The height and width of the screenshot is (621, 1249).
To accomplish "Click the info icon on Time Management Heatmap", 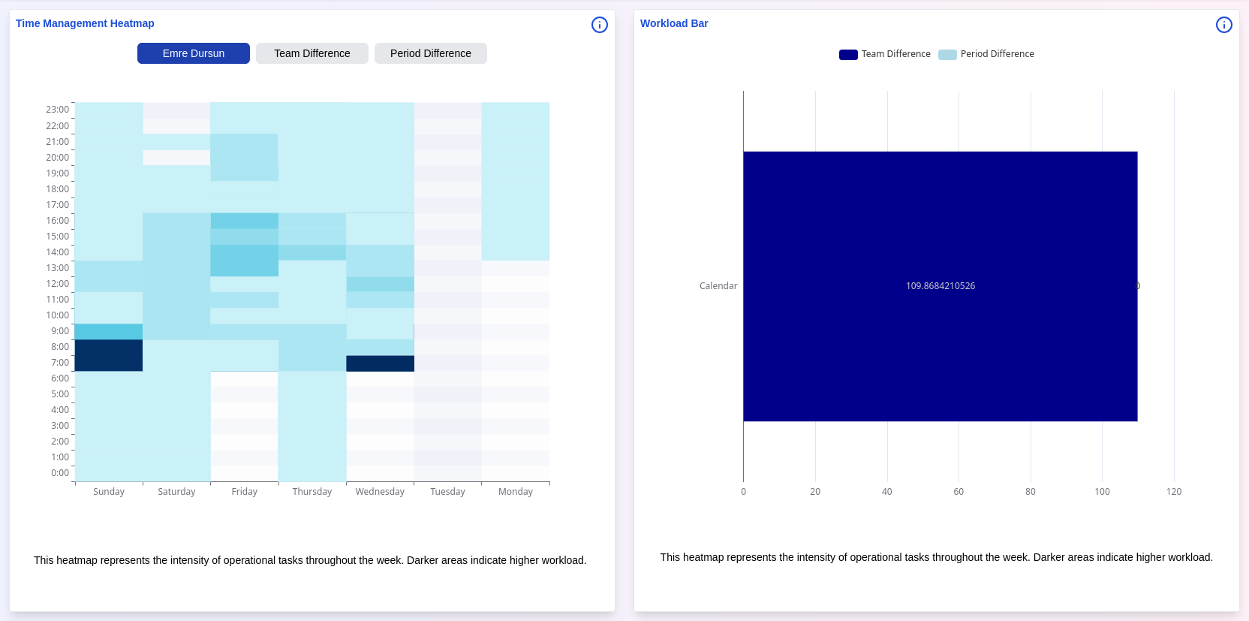I will tap(599, 25).
